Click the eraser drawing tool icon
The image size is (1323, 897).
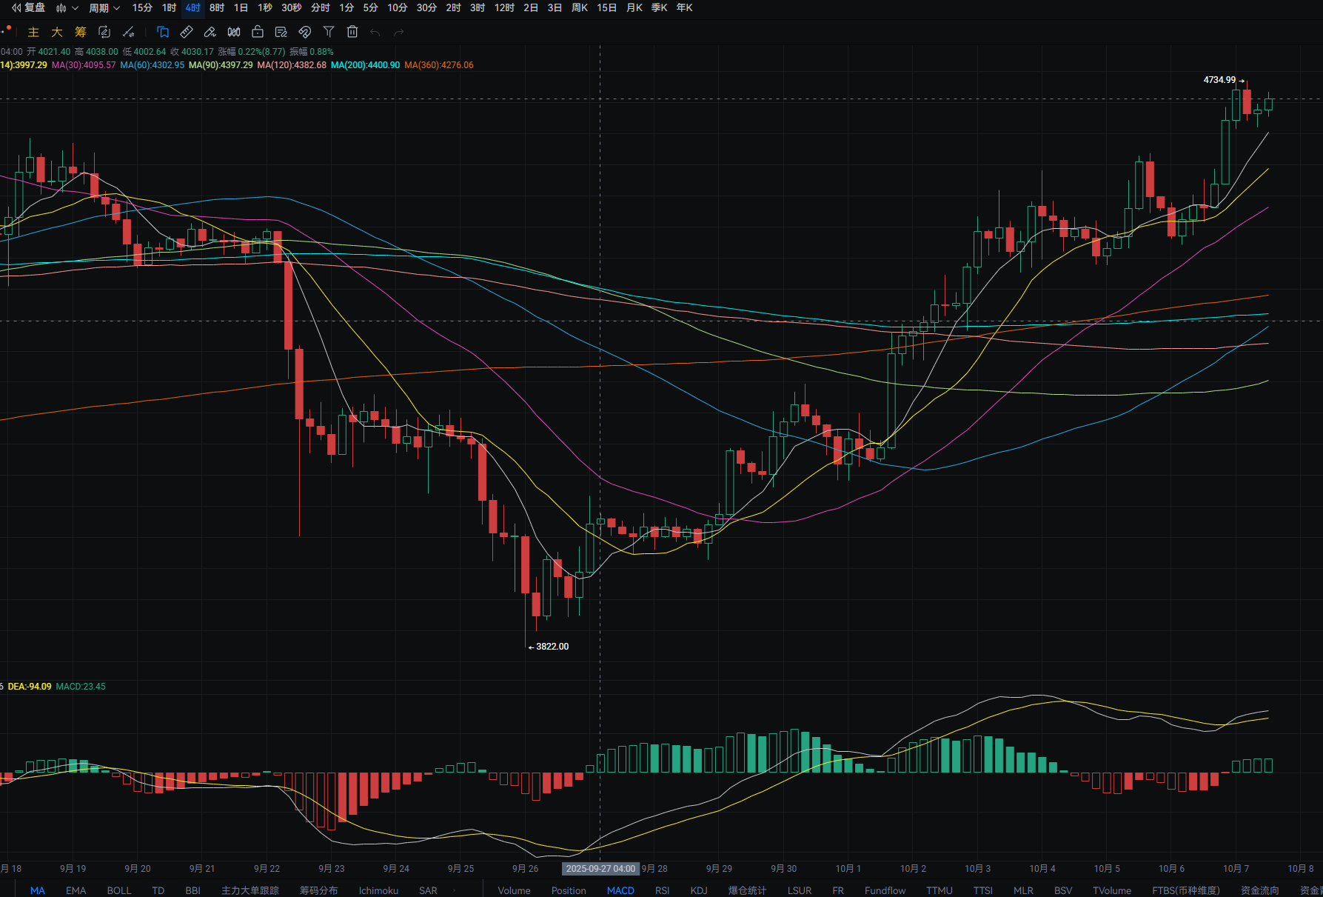point(210,32)
